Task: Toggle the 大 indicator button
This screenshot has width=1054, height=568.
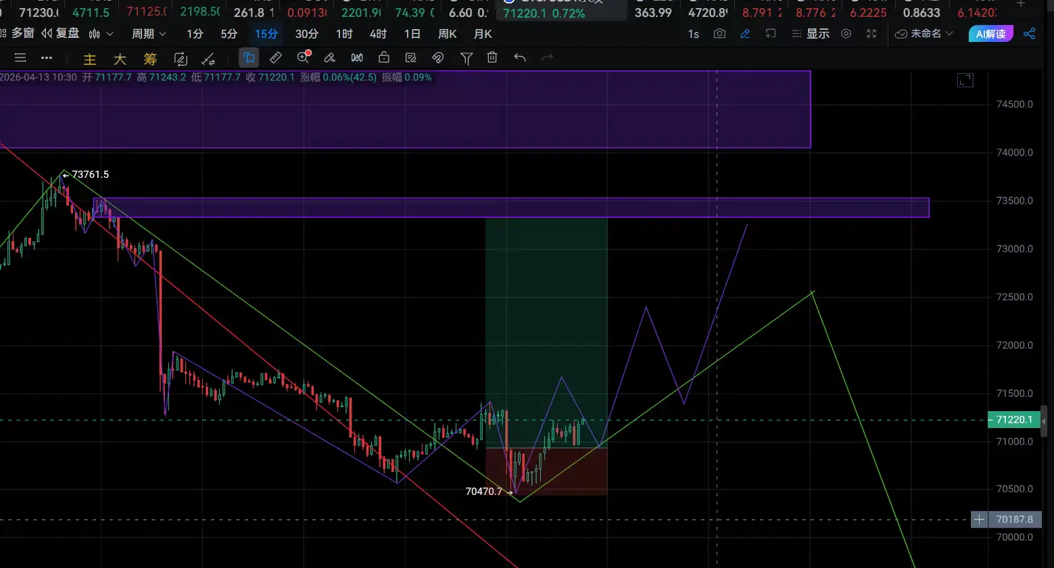Action: 120,59
